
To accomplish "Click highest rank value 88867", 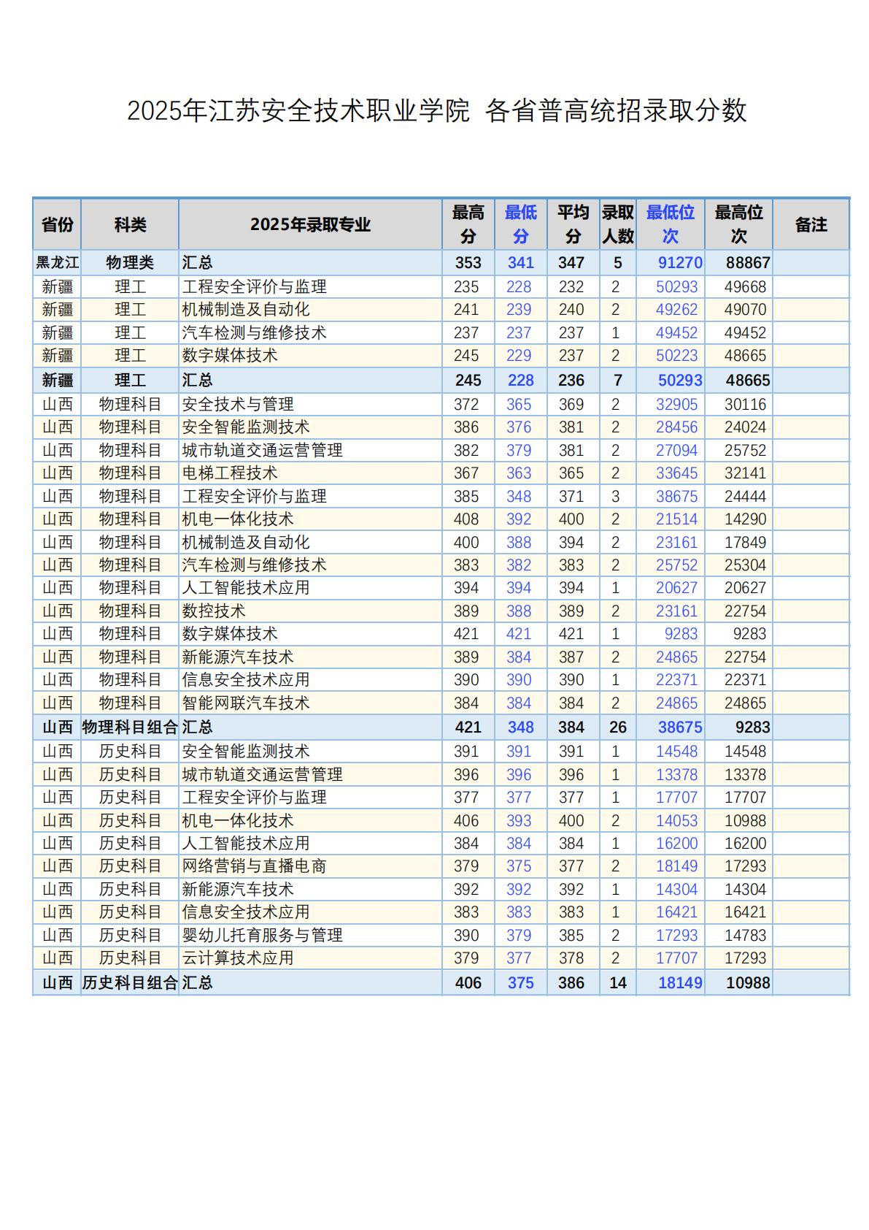I will [x=748, y=263].
